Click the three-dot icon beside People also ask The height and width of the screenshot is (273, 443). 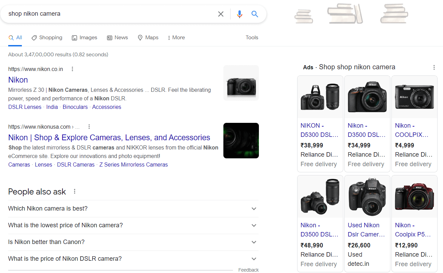[74, 191]
